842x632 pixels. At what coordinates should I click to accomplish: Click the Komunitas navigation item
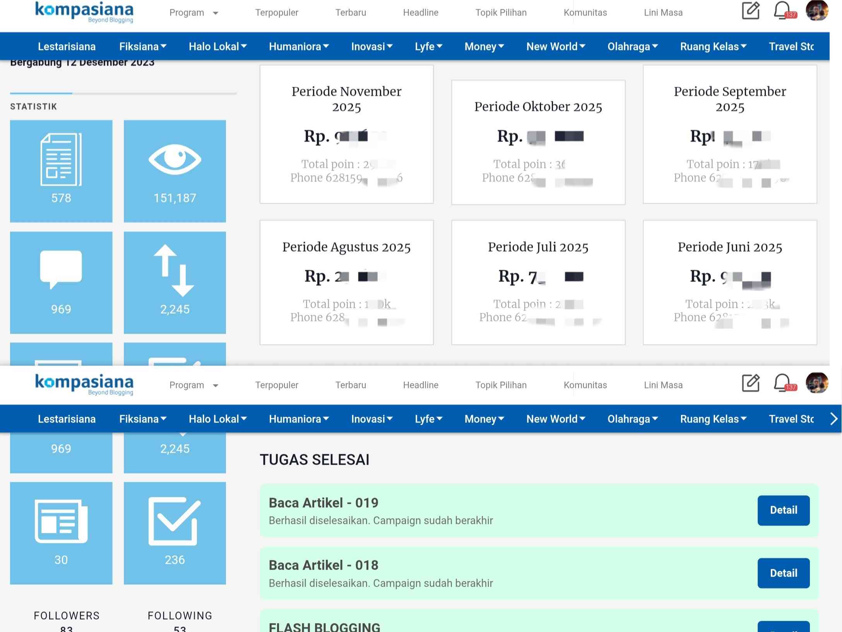pyautogui.click(x=585, y=12)
